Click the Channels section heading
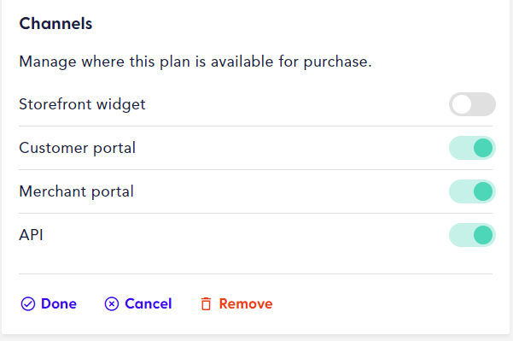 pos(55,24)
